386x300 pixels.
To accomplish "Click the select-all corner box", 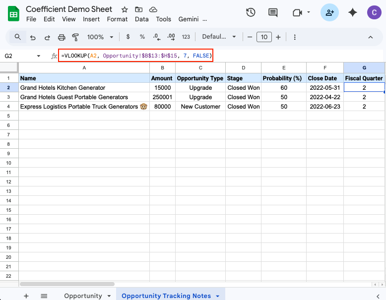I will [9, 67].
